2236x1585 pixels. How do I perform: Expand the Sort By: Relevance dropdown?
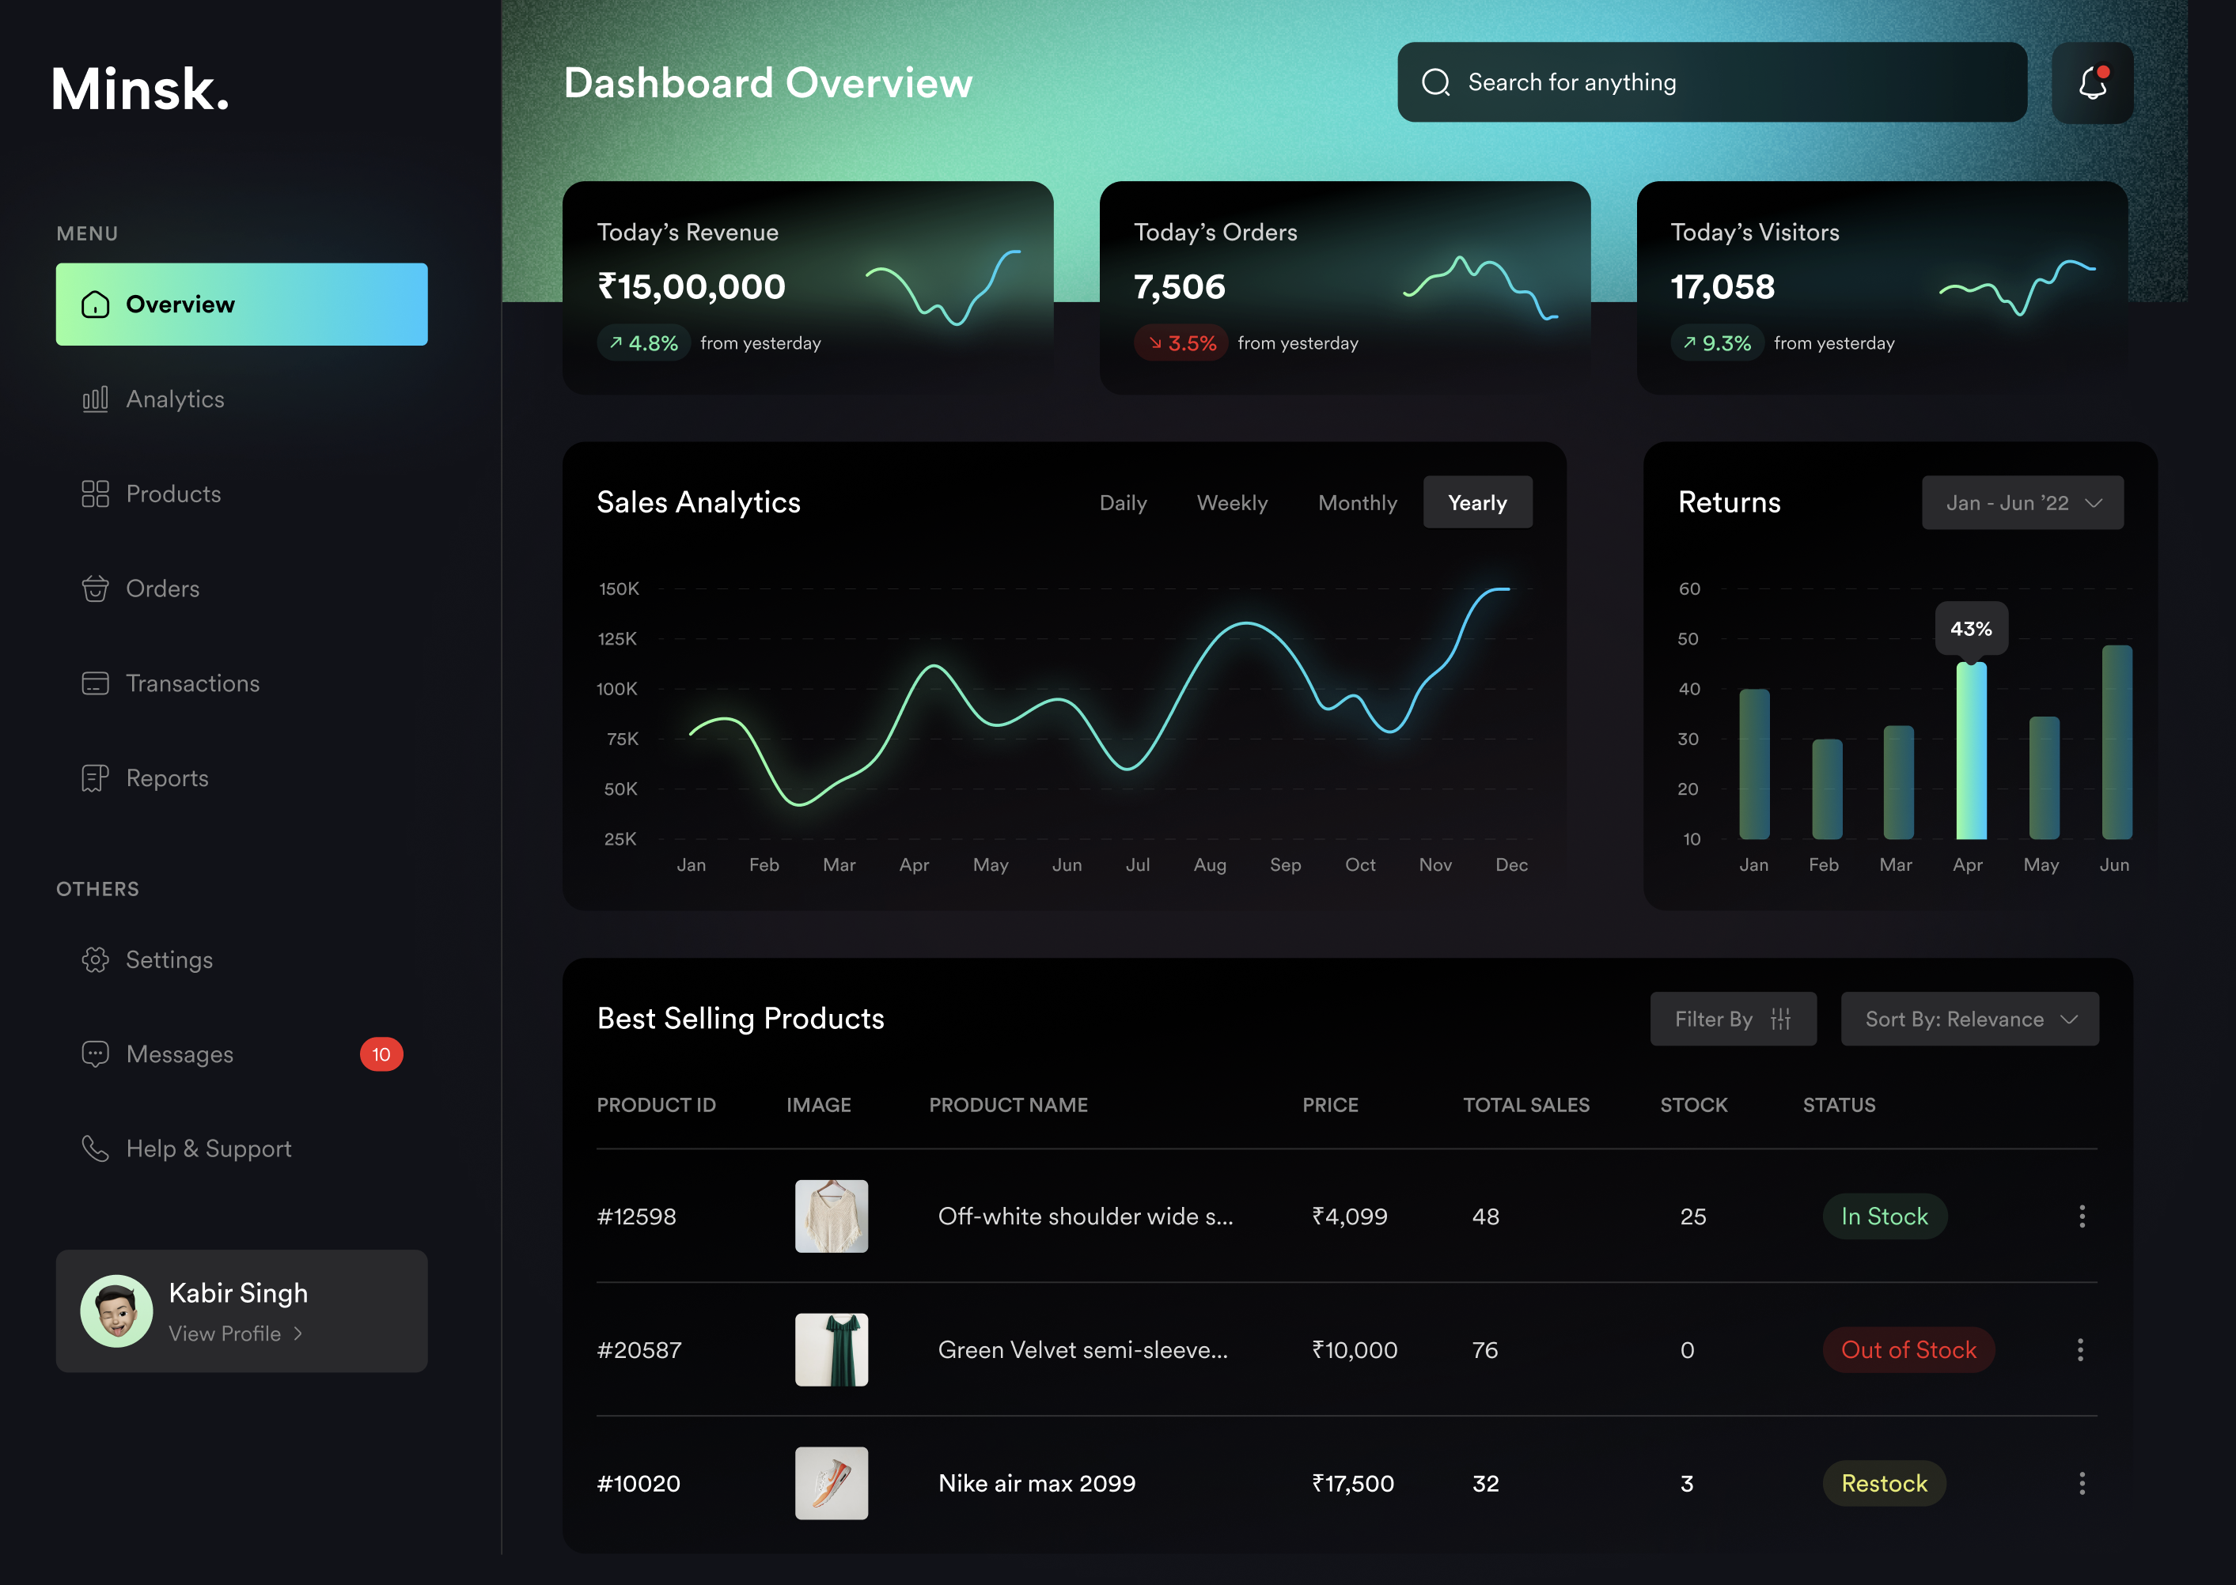(1969, 1019)
